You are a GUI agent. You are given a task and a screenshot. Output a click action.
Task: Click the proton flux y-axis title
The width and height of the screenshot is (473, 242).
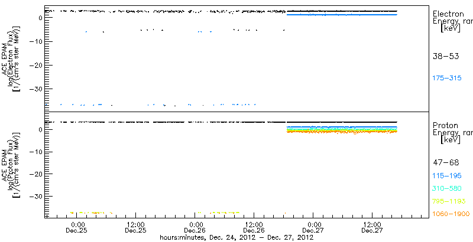point(11,165)
